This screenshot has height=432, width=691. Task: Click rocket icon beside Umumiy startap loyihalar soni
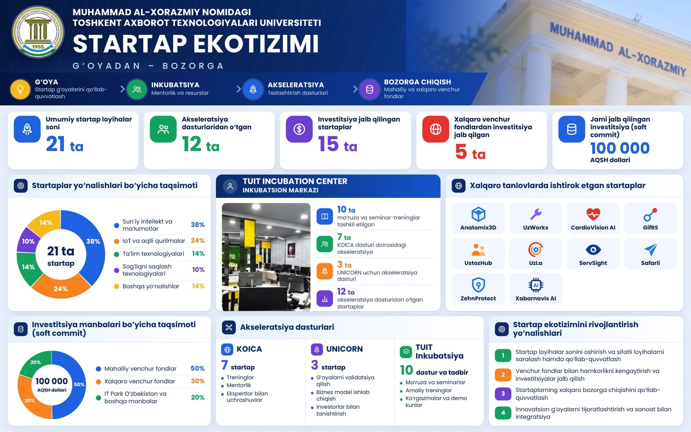click(27, 129)
